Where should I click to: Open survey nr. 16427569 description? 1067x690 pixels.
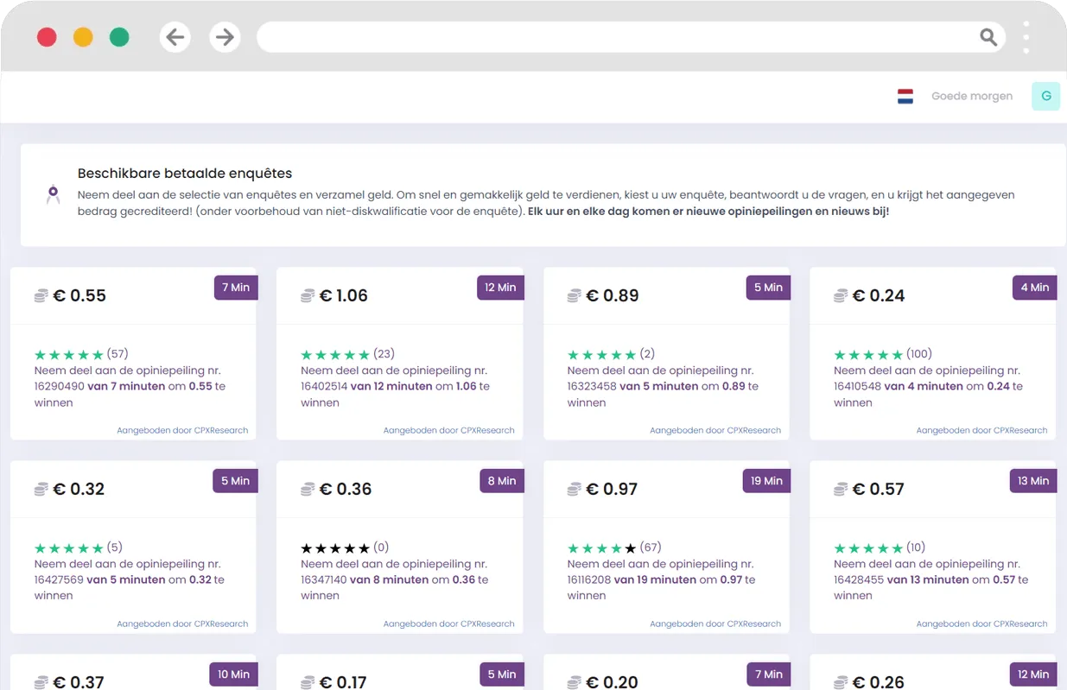(x=130, y=579)
